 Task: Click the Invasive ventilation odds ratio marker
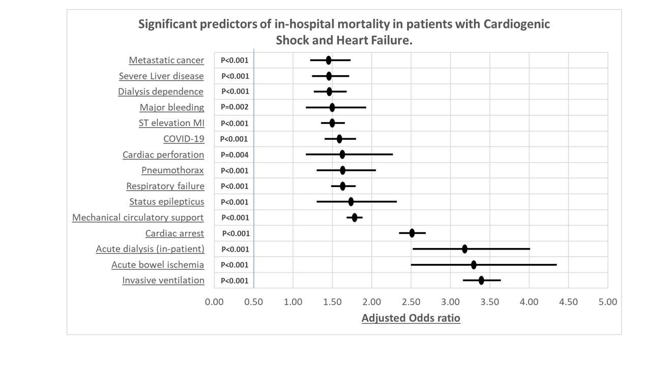click(481, 280)
